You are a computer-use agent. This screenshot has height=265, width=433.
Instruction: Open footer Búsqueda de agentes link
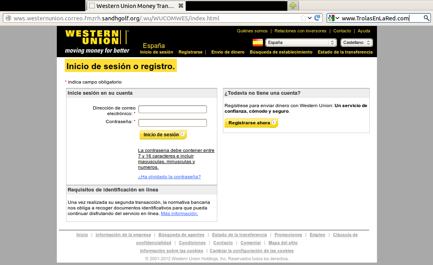tap(181, 235)
